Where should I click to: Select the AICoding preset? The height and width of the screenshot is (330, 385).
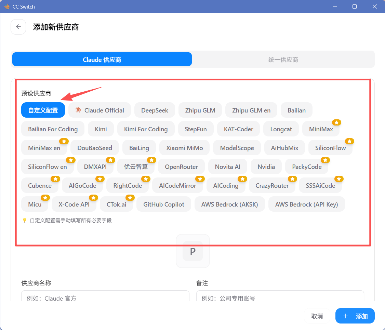[x=226, y=185]
